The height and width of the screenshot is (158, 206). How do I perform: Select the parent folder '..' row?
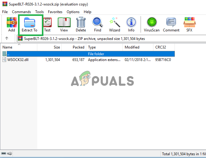tap(89, 54)
